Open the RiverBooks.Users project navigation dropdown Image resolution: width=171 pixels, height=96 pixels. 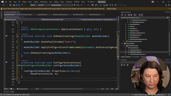coord(22,19)
